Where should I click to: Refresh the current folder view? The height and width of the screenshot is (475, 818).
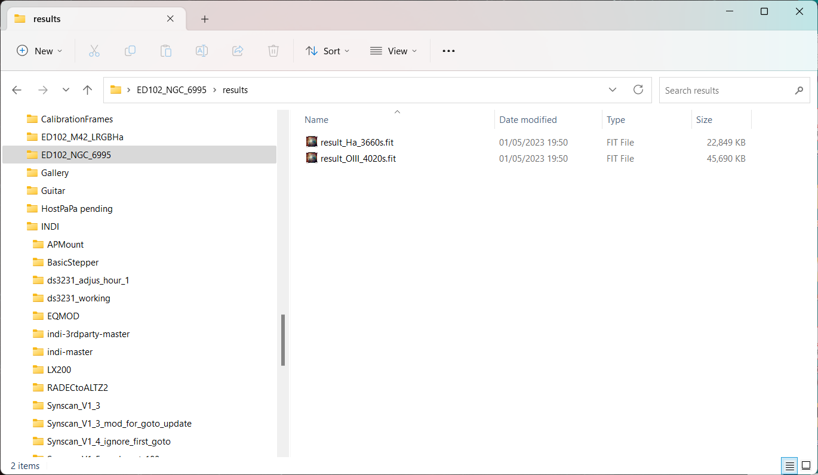[x=638, y=90]
